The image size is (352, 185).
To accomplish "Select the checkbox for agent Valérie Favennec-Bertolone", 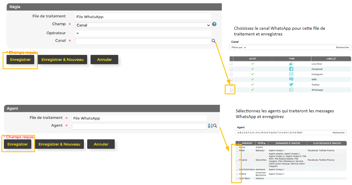I will tap(237, 174).
